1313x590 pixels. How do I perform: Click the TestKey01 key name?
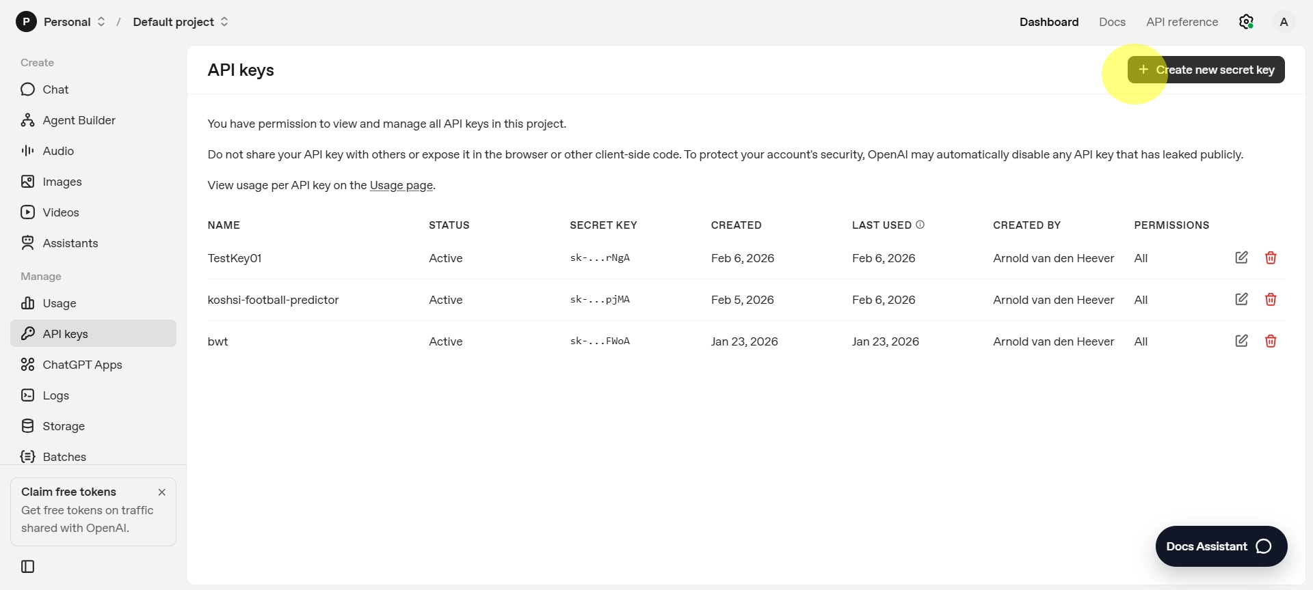(x=235, y=258)
